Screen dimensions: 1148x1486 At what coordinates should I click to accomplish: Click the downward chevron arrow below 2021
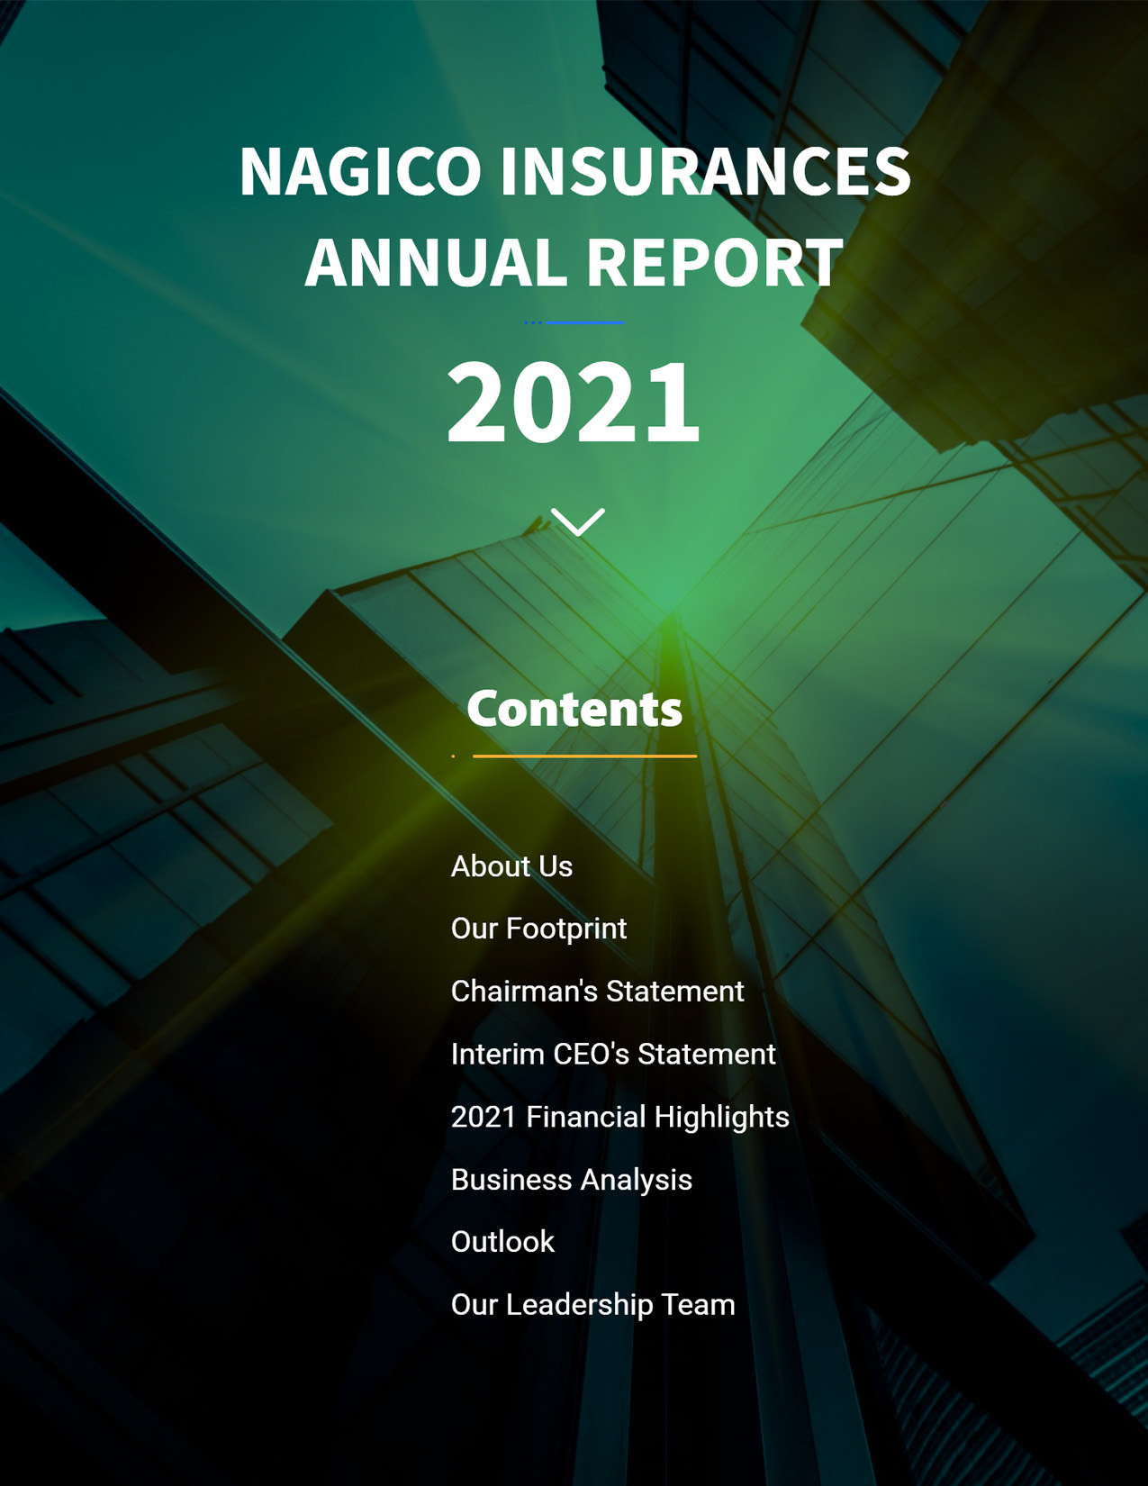577,522
